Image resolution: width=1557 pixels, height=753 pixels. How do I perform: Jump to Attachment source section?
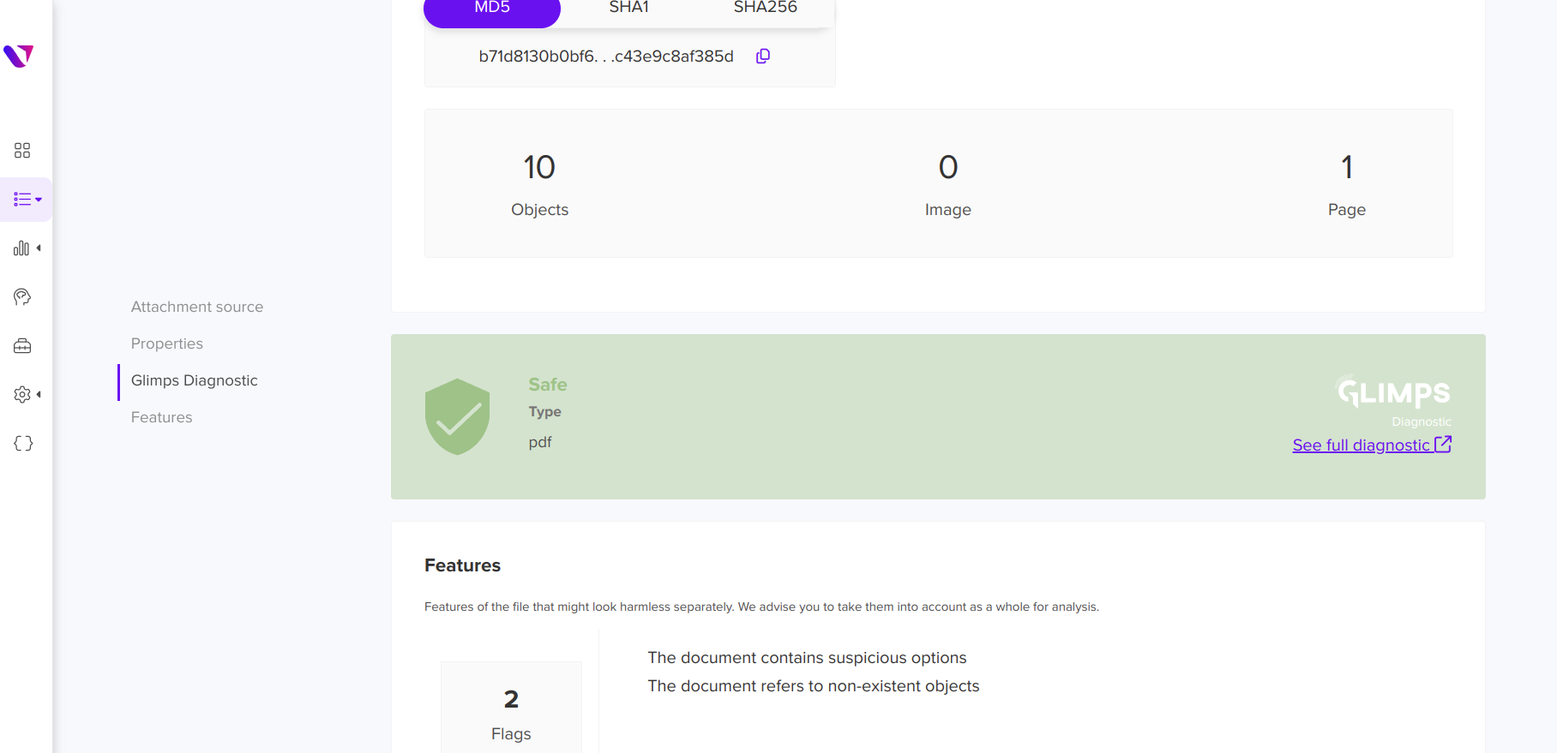pos(197,307)
